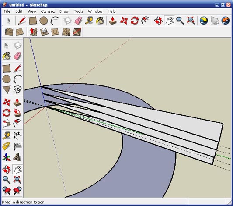Select the Orbit tool in top toolbar
233x206 pixels.
coord(158,21)
